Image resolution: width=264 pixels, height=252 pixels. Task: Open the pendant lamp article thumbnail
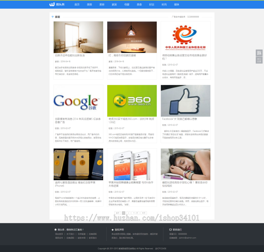132,37
